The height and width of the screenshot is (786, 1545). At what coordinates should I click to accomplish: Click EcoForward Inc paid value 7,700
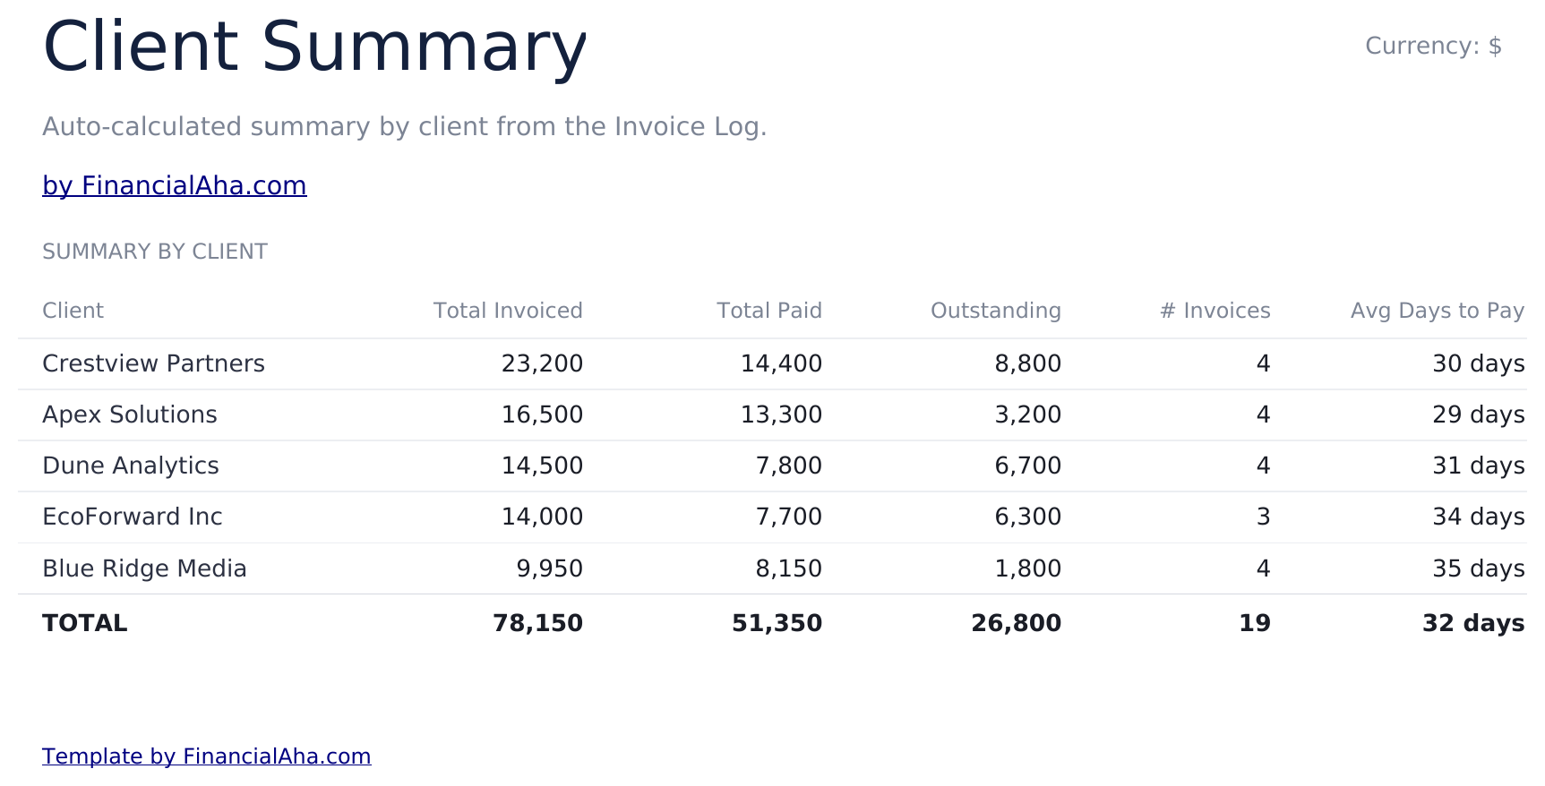click(x=789, y=517)
